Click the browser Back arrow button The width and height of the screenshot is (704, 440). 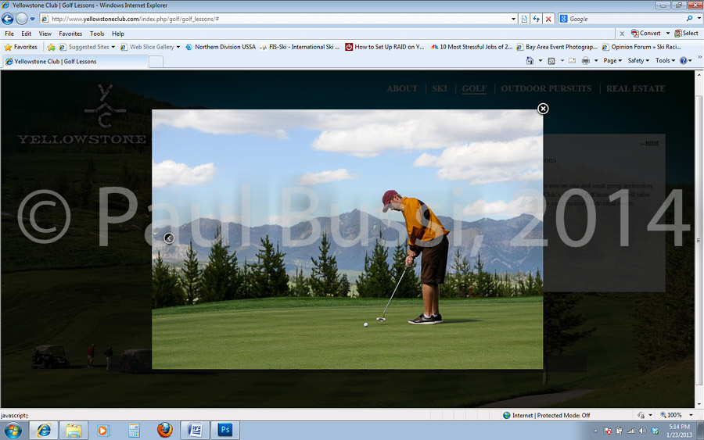click(8, 19)
